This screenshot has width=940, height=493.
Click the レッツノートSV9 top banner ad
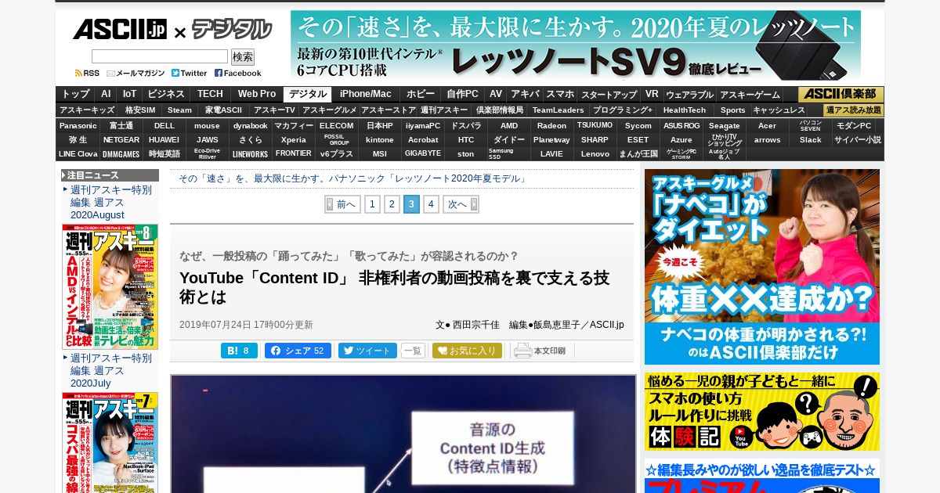(x=576, y=45)
